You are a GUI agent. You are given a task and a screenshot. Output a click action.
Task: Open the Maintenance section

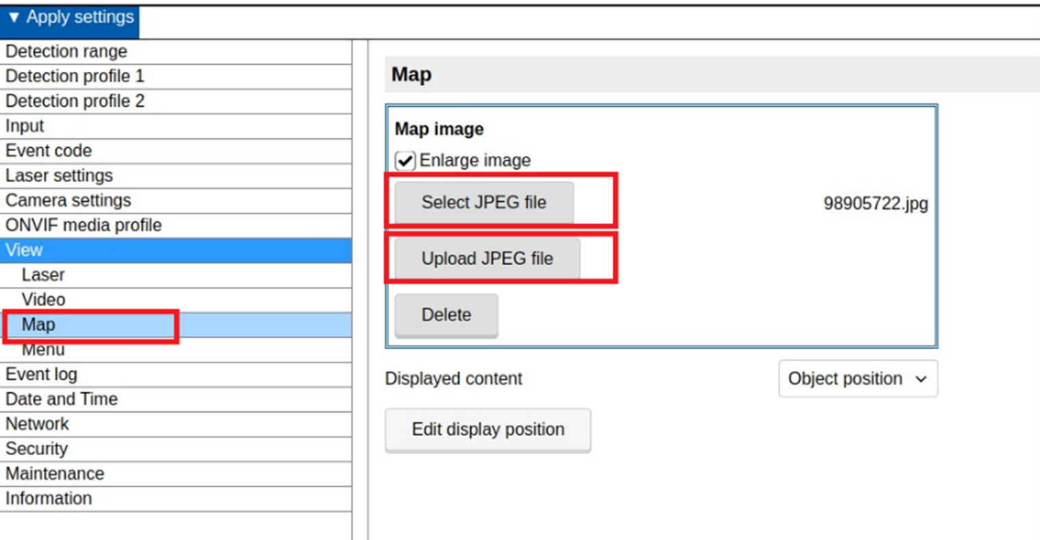click(x=55, y=474)
